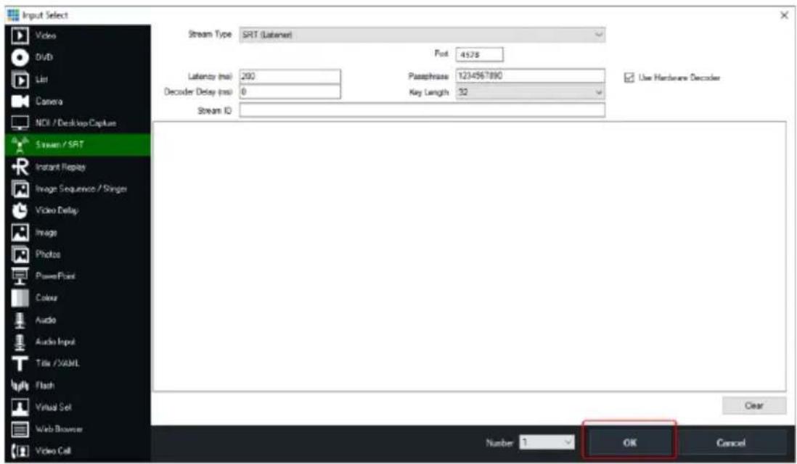Click the Cancel button
Viewport: 797px width, 464px height.
(731, 443)
